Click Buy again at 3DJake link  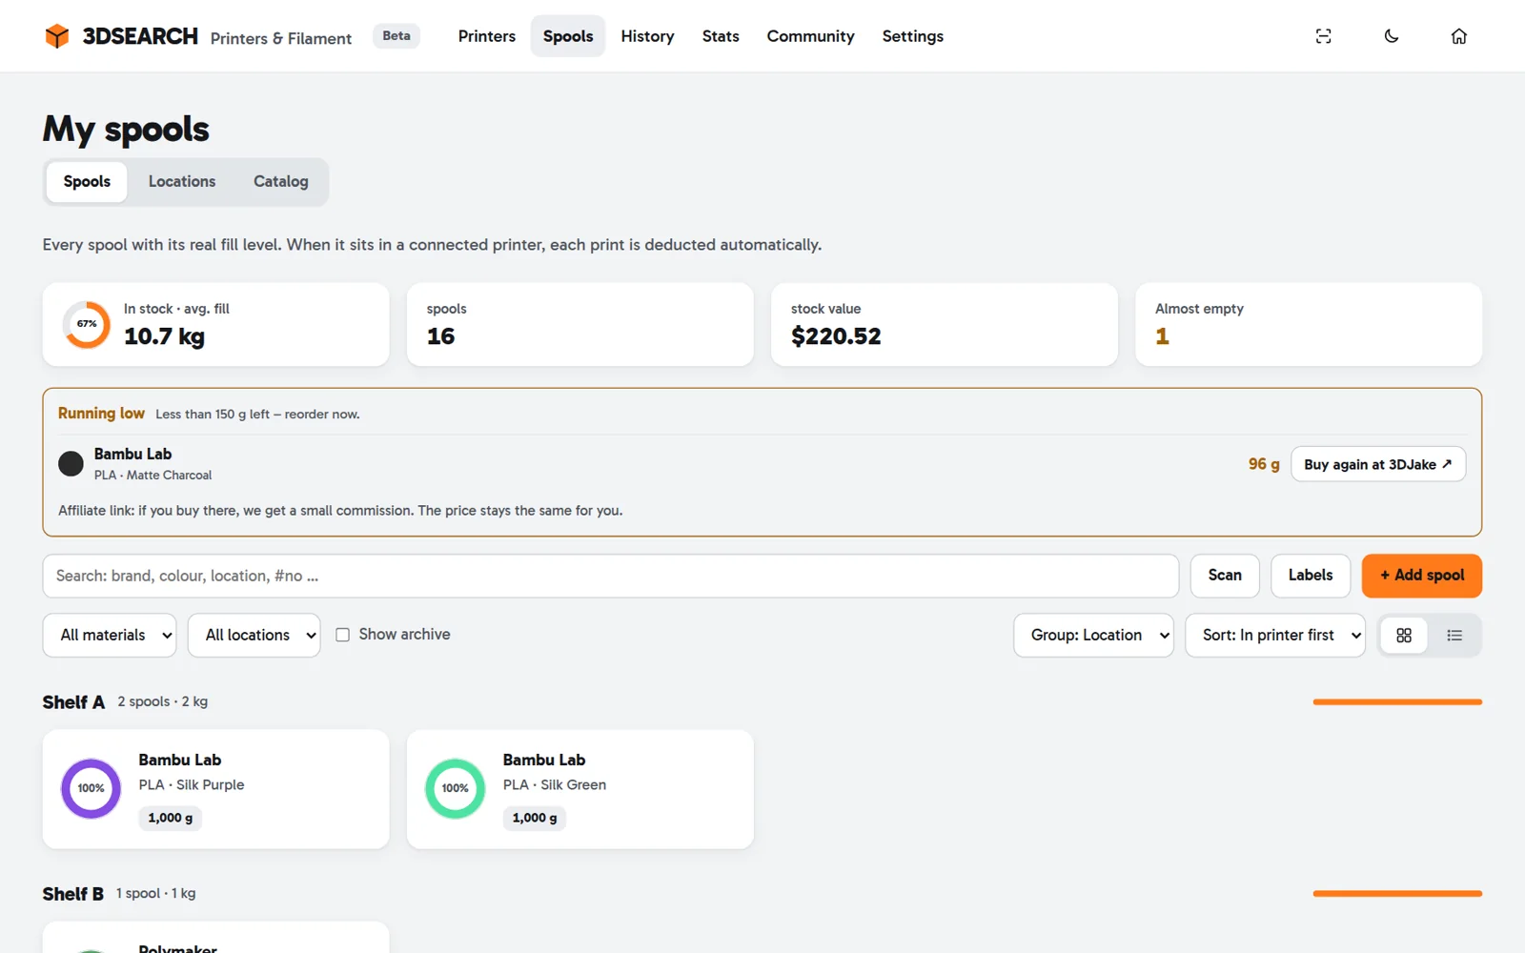click(1378, 464)
